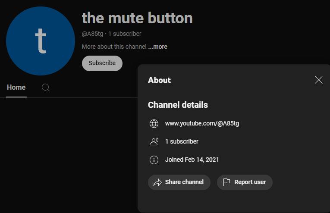Image resolution: width=330 pixels, height=213 pixels.
Task: Click '1 subscriber' in Channel details
Action: (182, 141)
